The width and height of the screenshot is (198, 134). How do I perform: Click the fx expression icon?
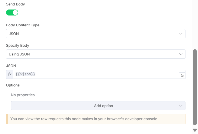(x=10, y=74)
